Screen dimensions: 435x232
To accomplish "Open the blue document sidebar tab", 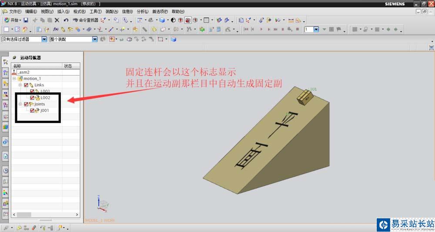I will [x=5, y=156].
